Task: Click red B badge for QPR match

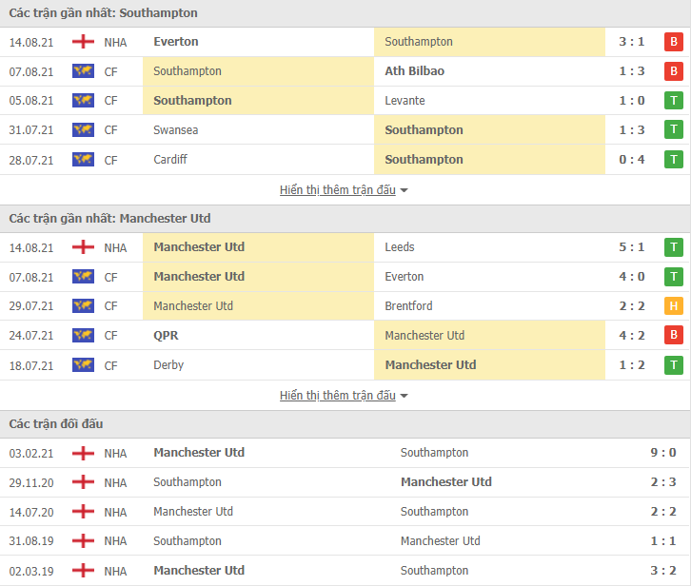Action: (x=674, y=336)
